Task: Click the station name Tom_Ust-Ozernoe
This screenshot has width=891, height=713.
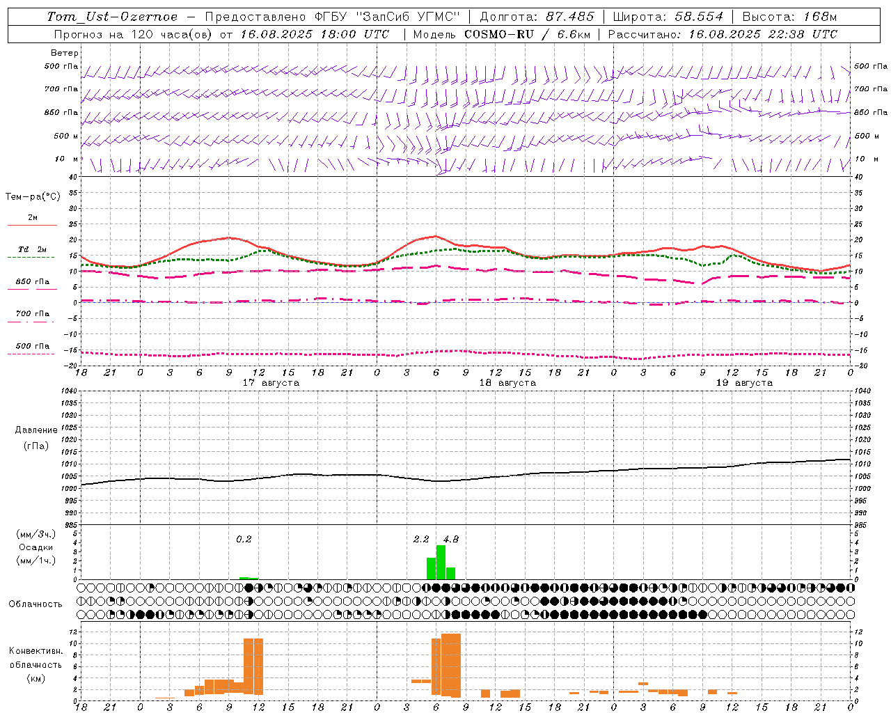Action: (x=112, y=17)
